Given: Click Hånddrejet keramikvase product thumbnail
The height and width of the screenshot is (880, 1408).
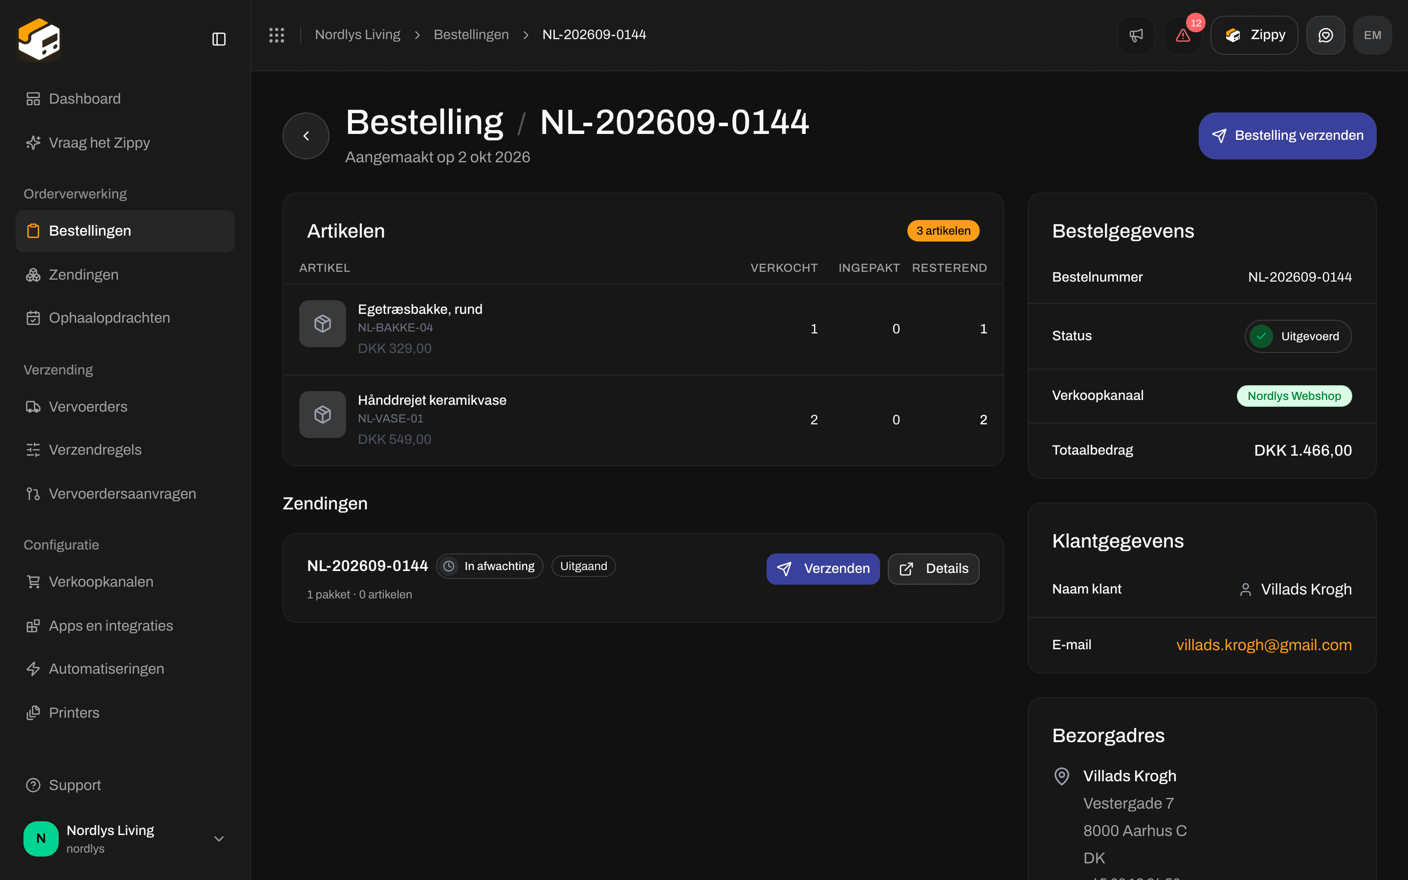Looking at the screenshot, I should 322,415.
